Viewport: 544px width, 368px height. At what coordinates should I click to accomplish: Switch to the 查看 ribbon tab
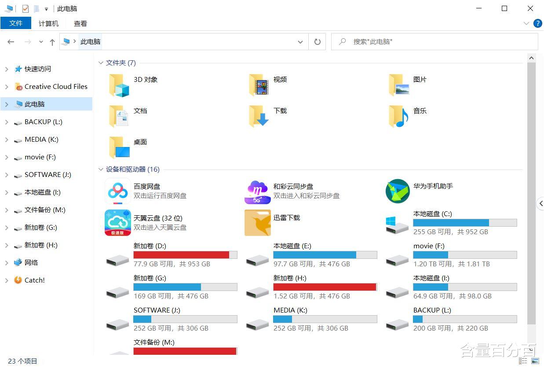pos(80,23)
